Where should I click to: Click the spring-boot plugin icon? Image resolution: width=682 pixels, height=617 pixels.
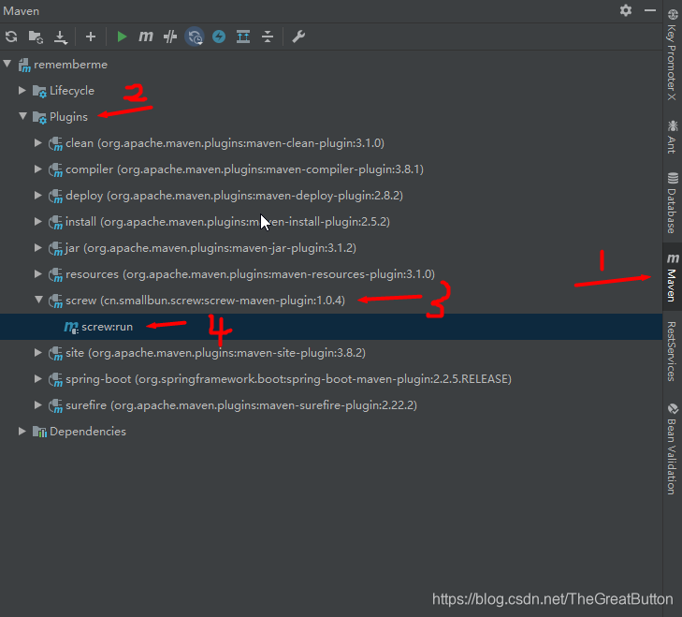coord(56,380)
